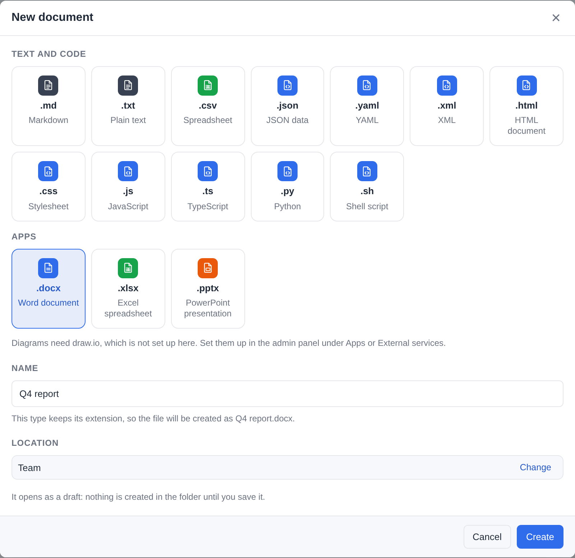The height and width of the screenshot is (558, 575).
Task: Click the 'Shell script' label
Action: pos(367,206)
